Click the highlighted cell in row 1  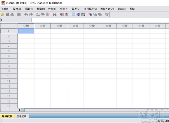26,31
